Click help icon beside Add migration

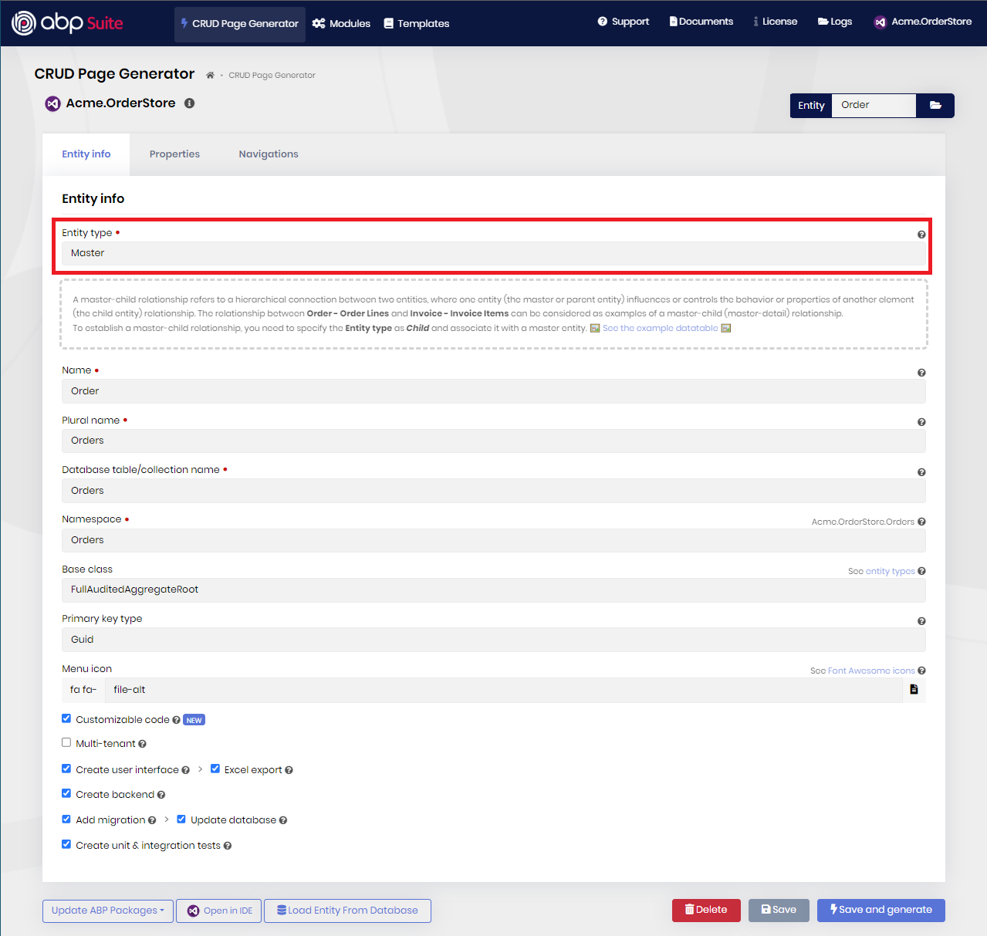click(152, 820)
